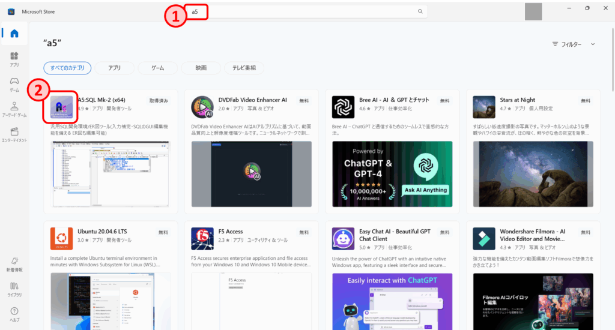Click the 取得済み badge on A5:SQL Mk-2
This screenshot has width=615, height=330.
(x=159, y=101)
